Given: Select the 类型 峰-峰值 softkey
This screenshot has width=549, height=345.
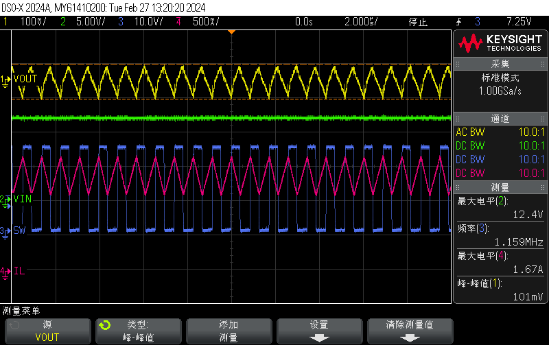Looking at the screenshot, I should 139,331.
